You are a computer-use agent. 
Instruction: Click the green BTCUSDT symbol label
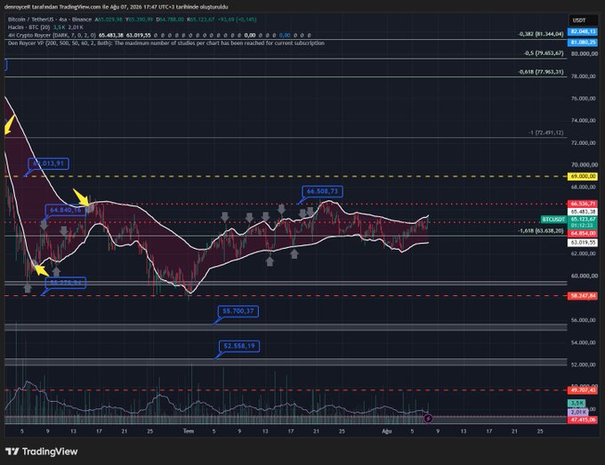pos(553,220)
